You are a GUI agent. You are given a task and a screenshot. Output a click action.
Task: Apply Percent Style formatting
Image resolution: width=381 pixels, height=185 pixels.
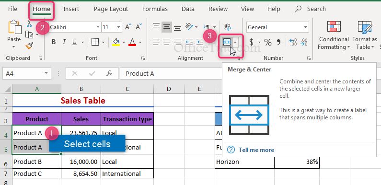point(268,42)
